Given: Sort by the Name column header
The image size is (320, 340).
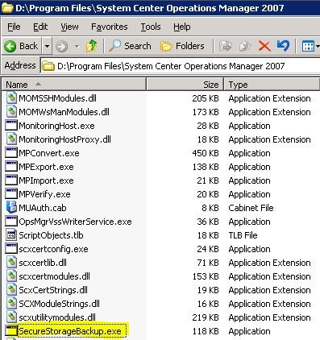Looking at the screenshot, I should (x=74, y=85).
